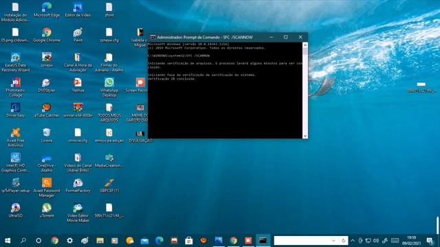Select the FormatFactory desktop icon
This screenshot has height=247, width=440.
click(78, 186)
